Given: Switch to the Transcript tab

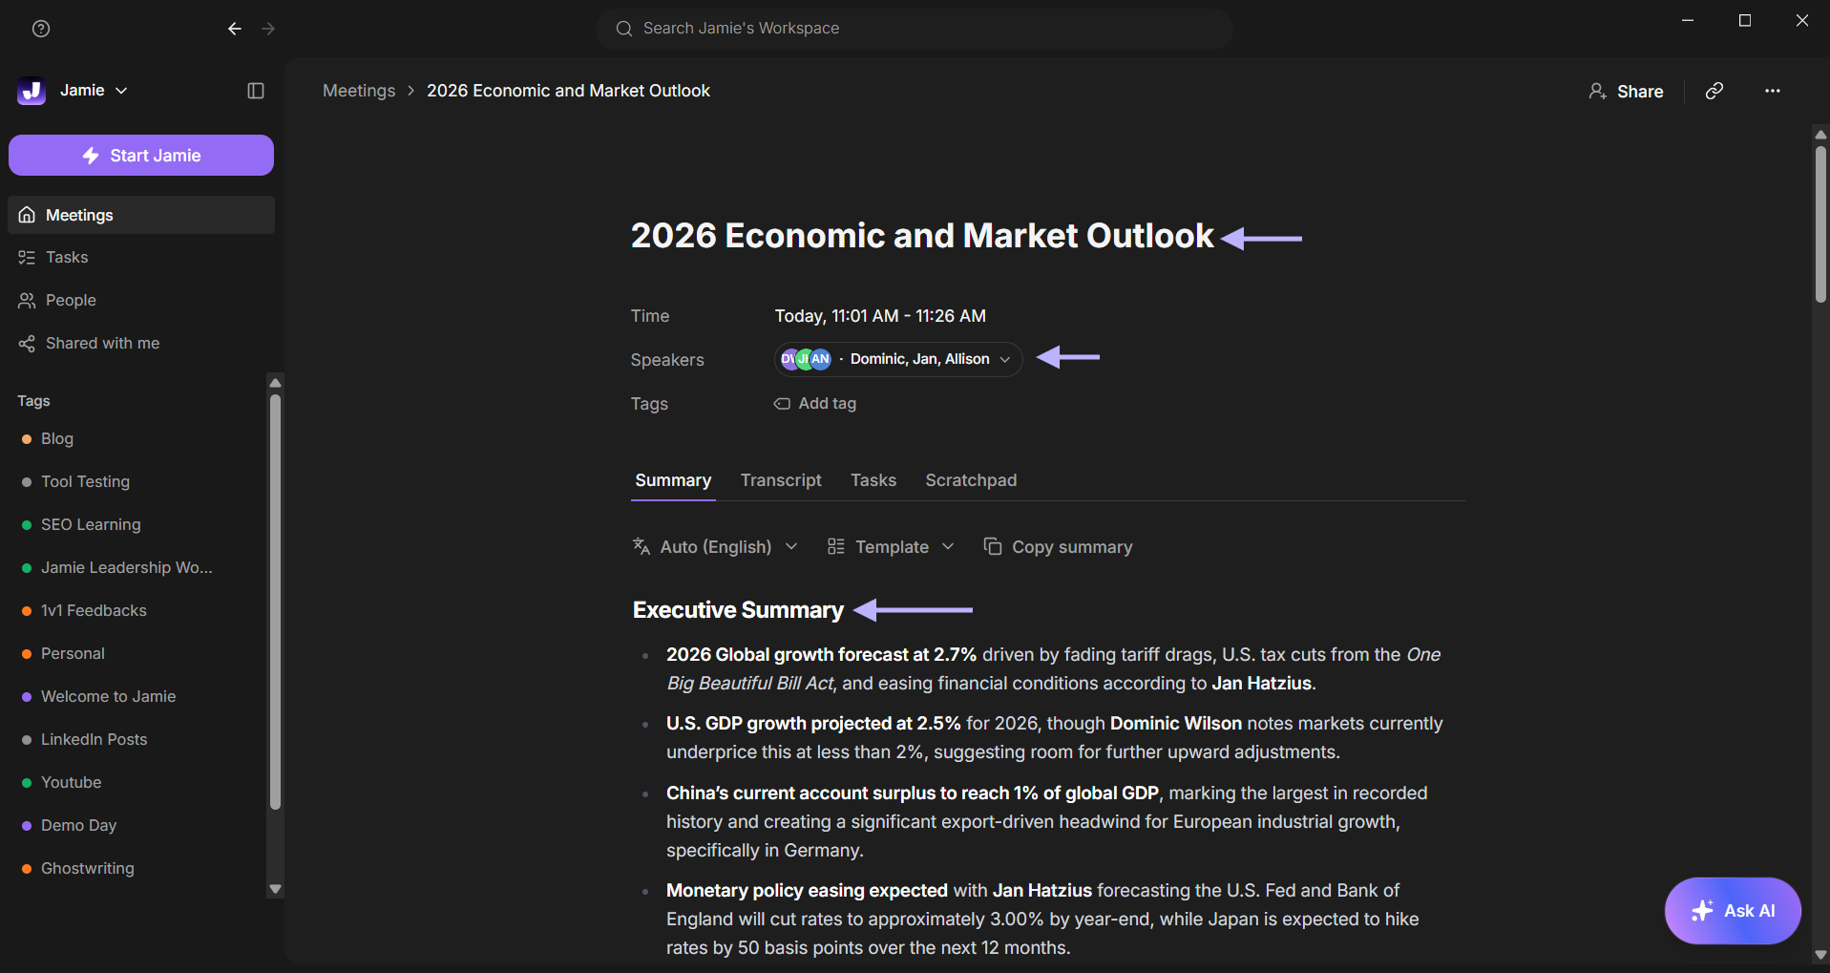Looking at the screenshot, I should pos(781,480).
